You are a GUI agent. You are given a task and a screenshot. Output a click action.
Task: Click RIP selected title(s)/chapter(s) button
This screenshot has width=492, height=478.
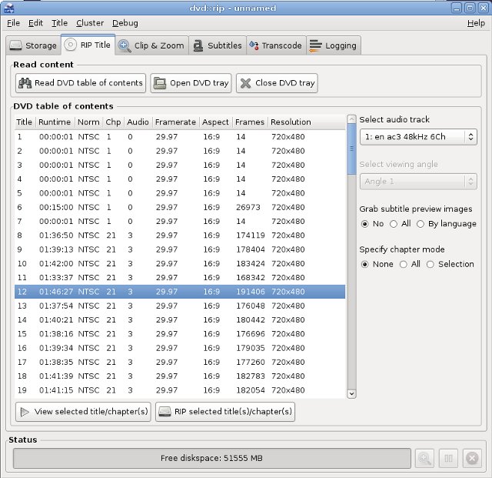pos(225,412)
